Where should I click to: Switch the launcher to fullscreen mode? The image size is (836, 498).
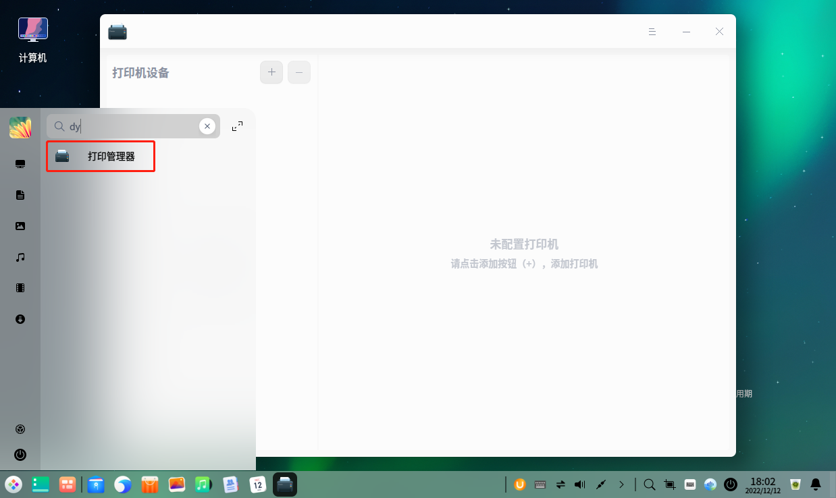[x=237, y=126]
